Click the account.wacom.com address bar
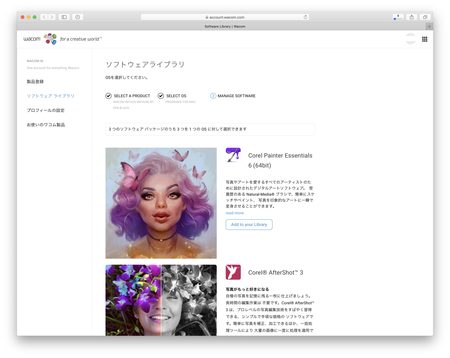The image size is (450, 358). click(x=225, y=17)
